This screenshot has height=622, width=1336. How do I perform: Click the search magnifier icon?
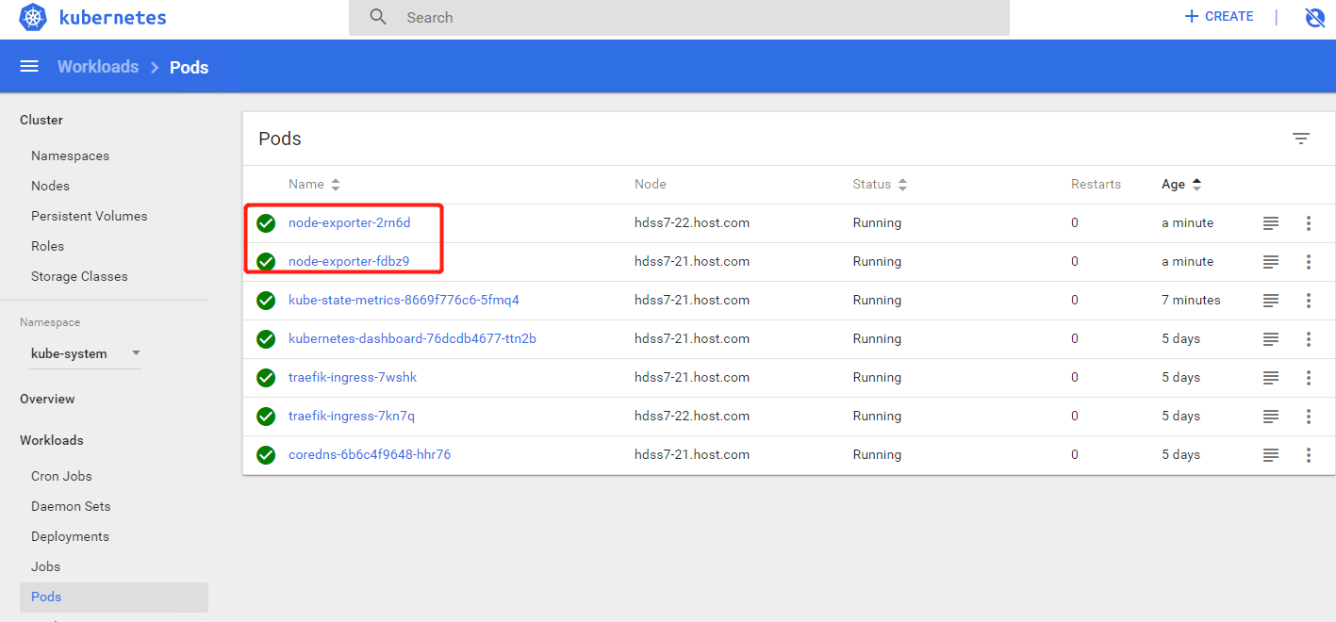tap(378, 17)
